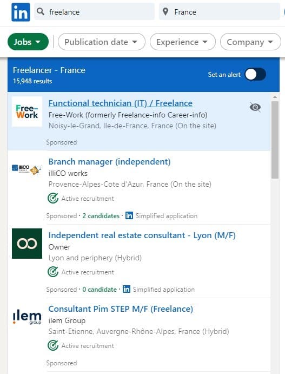
Task: Click Saint-Etienne, Auvergne-Rhône-Alpes location text
Action: tap(138, 331)
